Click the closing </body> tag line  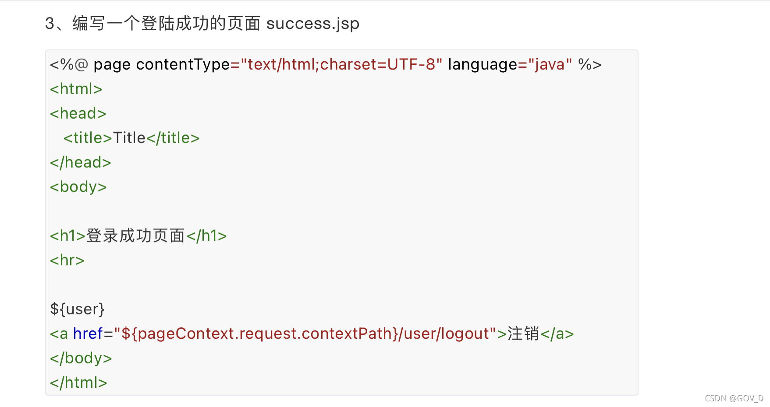pos(81,358)
